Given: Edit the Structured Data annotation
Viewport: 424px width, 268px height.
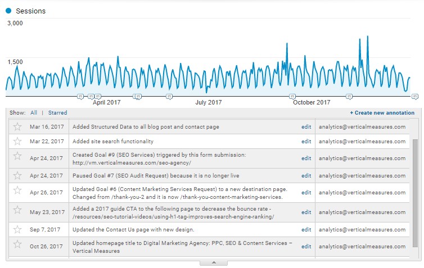Looking at the screenshot, I should (306, 127).
